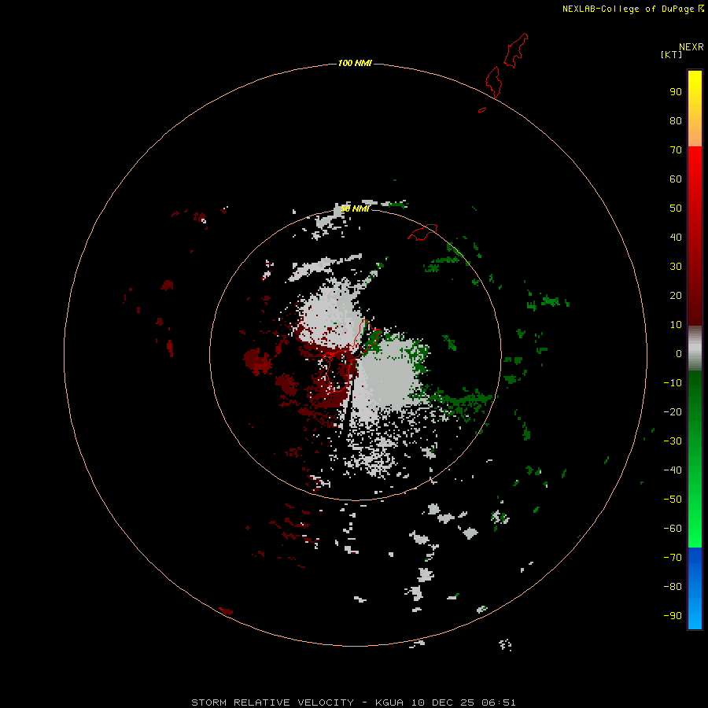
Task: Click the [KT] units label
Action: [671, 54]
